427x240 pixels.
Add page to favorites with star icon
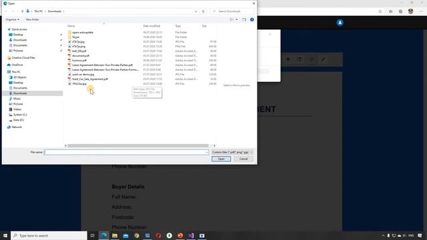coord(380,11)
